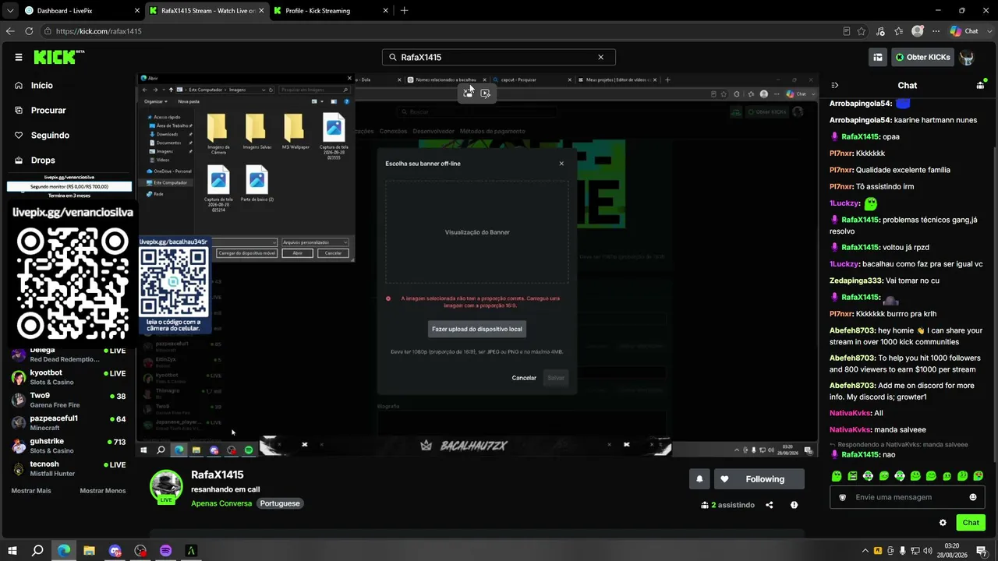Open browser media control icon
Image resolution: width=998 pixels, height=561 pixels.
tap(880, 31)
